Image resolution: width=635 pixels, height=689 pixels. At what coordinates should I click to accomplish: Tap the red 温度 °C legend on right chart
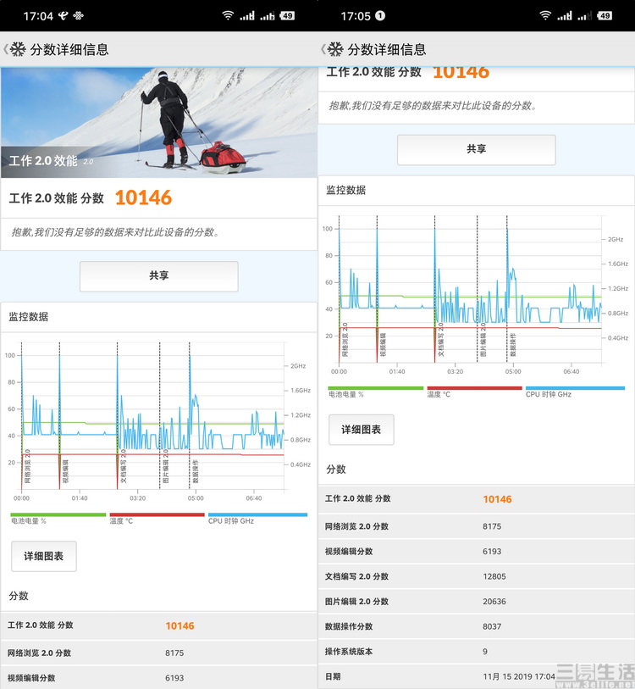[x=474, y=391]
